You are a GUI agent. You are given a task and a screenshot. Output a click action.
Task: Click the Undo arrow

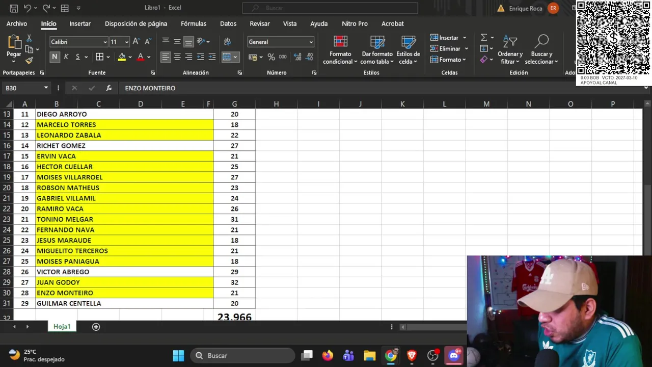tap(28, 8)
